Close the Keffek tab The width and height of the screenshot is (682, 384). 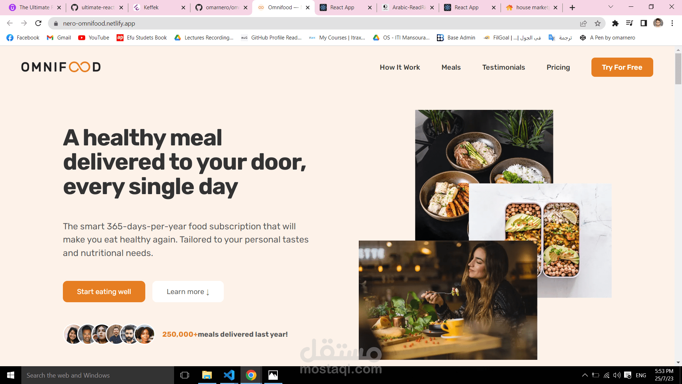point(183,7)
